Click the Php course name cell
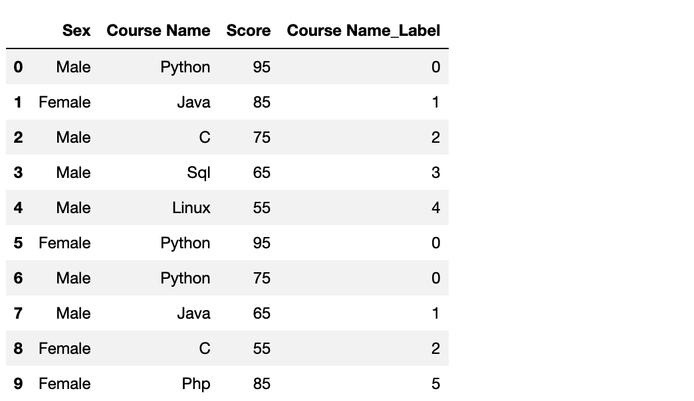 [x=196, y=383]
